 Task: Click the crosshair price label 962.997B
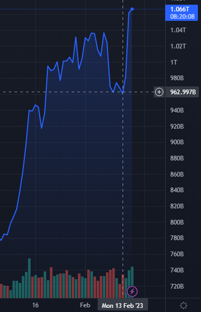[183, 92]
